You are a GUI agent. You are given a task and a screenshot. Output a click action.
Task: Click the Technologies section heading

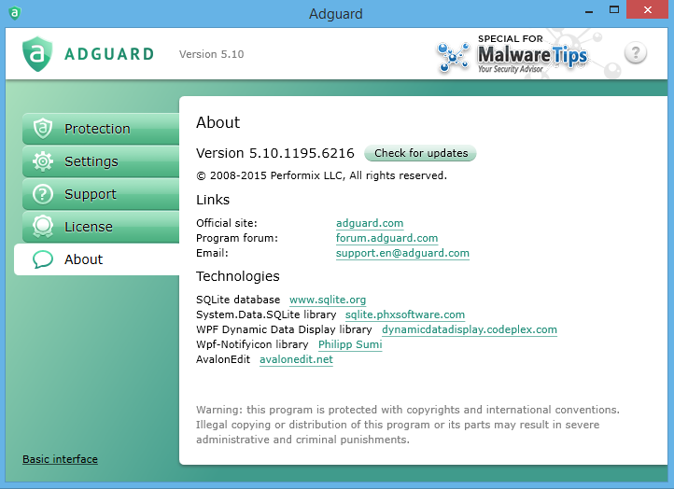point(238,276)
